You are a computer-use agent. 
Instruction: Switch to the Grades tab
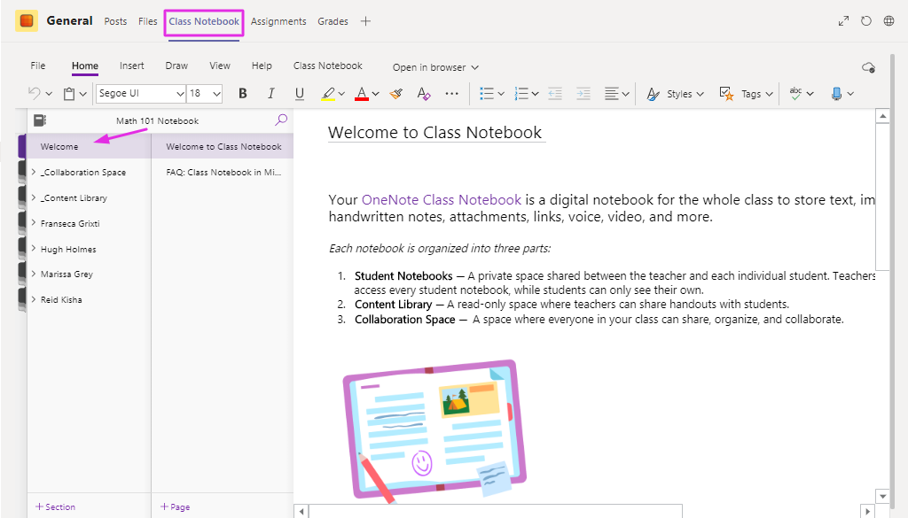coord(333,21)
